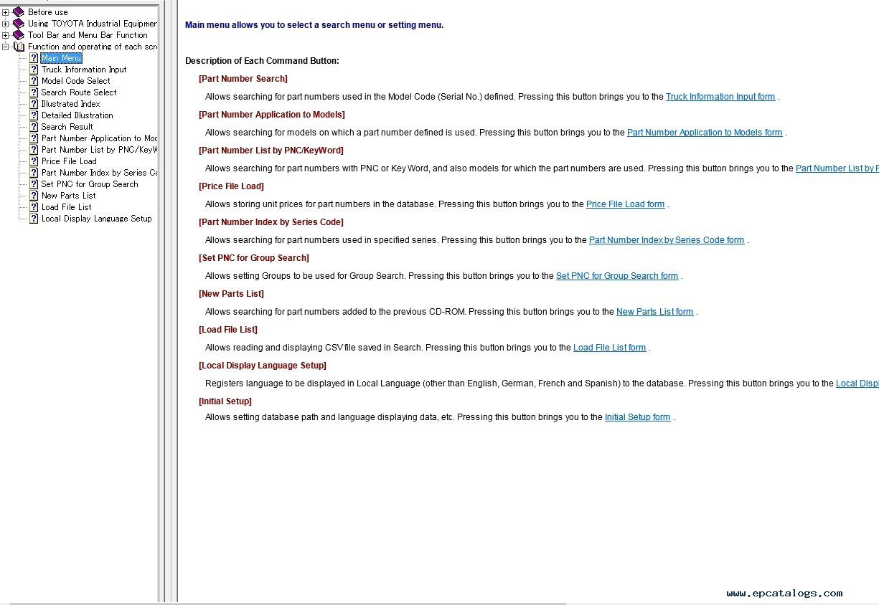Click the help icon beside Local Display Language Setup
The width and height of the screenshot is (879, 605).
(34, 219)
